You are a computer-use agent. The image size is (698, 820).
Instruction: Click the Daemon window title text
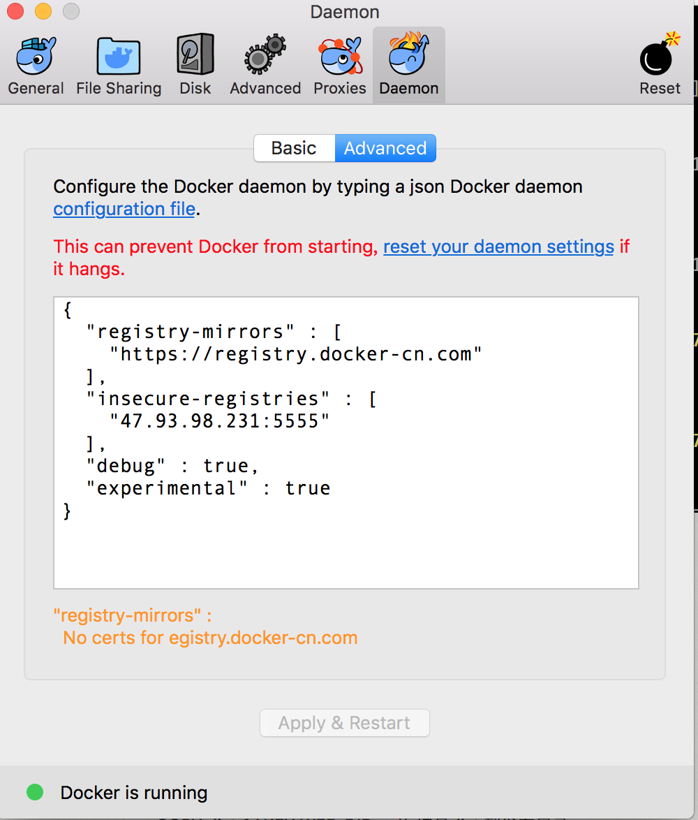(x=345, y=11)
